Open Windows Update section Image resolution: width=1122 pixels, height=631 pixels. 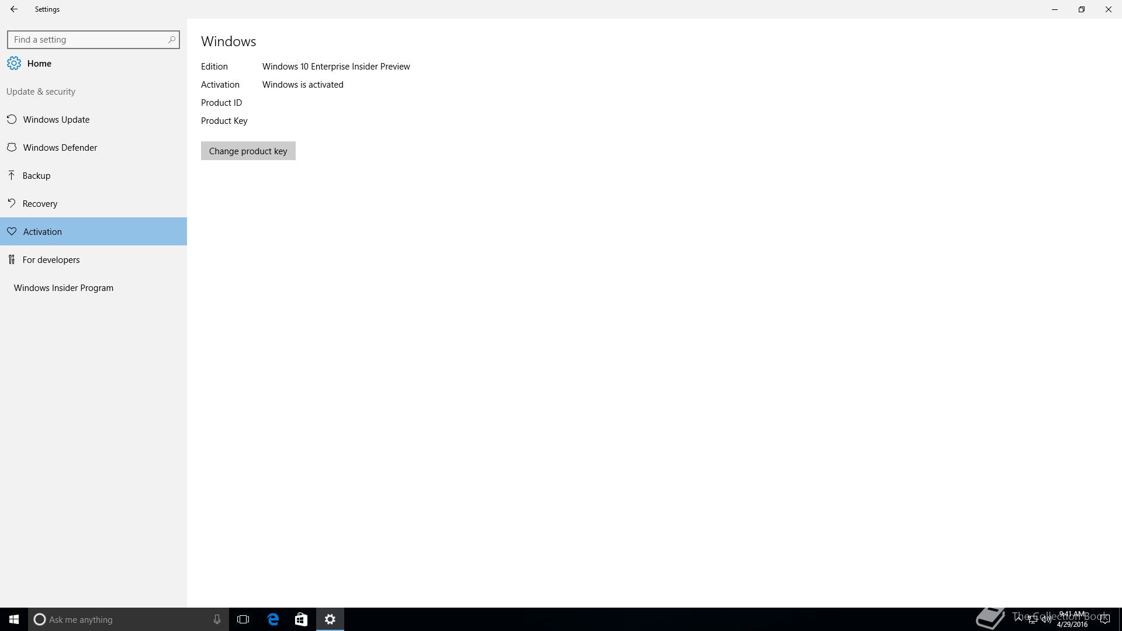coord(56,120)
